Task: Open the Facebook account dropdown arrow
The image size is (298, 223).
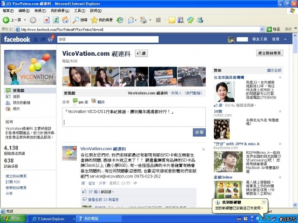Action: click(285, 39)
